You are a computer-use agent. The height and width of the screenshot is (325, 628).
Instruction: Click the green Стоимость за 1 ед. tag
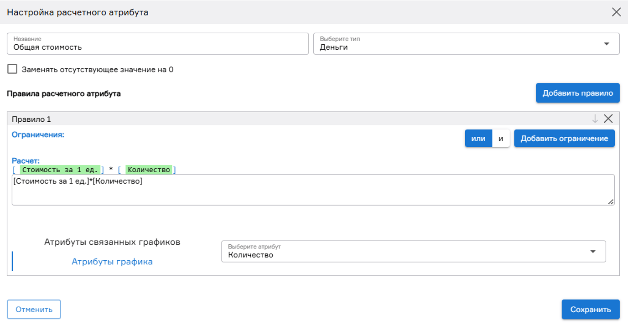pos(60,170)
